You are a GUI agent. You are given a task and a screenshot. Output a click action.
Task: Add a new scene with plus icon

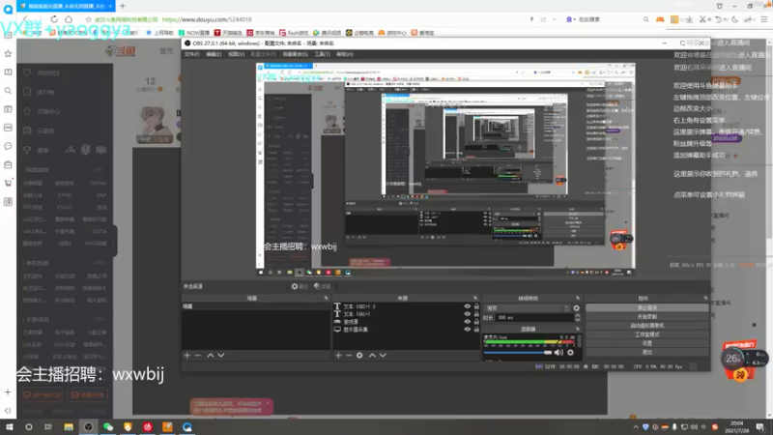pos(186,355)
